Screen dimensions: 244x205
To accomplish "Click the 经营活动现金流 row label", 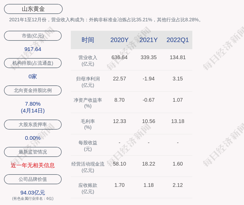I will pyautogui.click(x=88, y=167).
